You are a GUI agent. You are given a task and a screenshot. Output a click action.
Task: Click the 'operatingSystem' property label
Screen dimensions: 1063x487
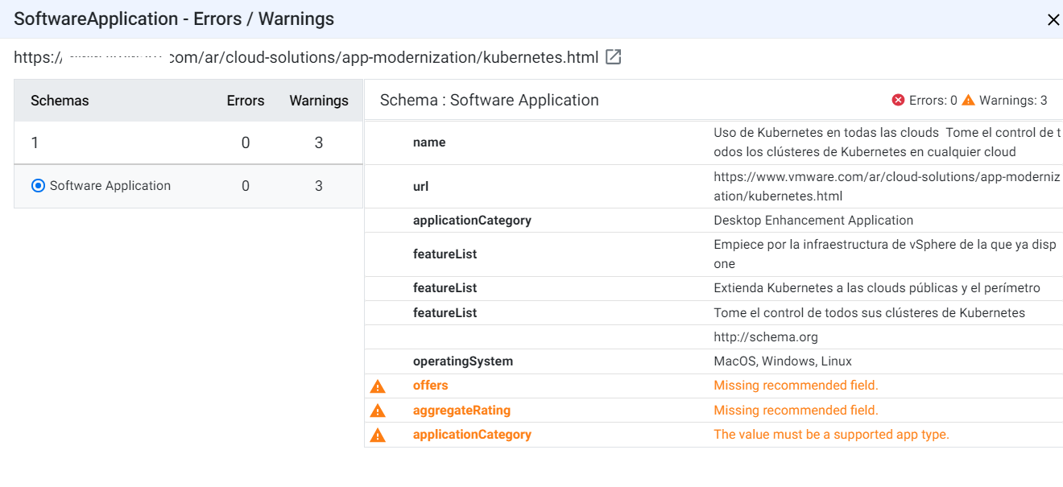[463, 361]
